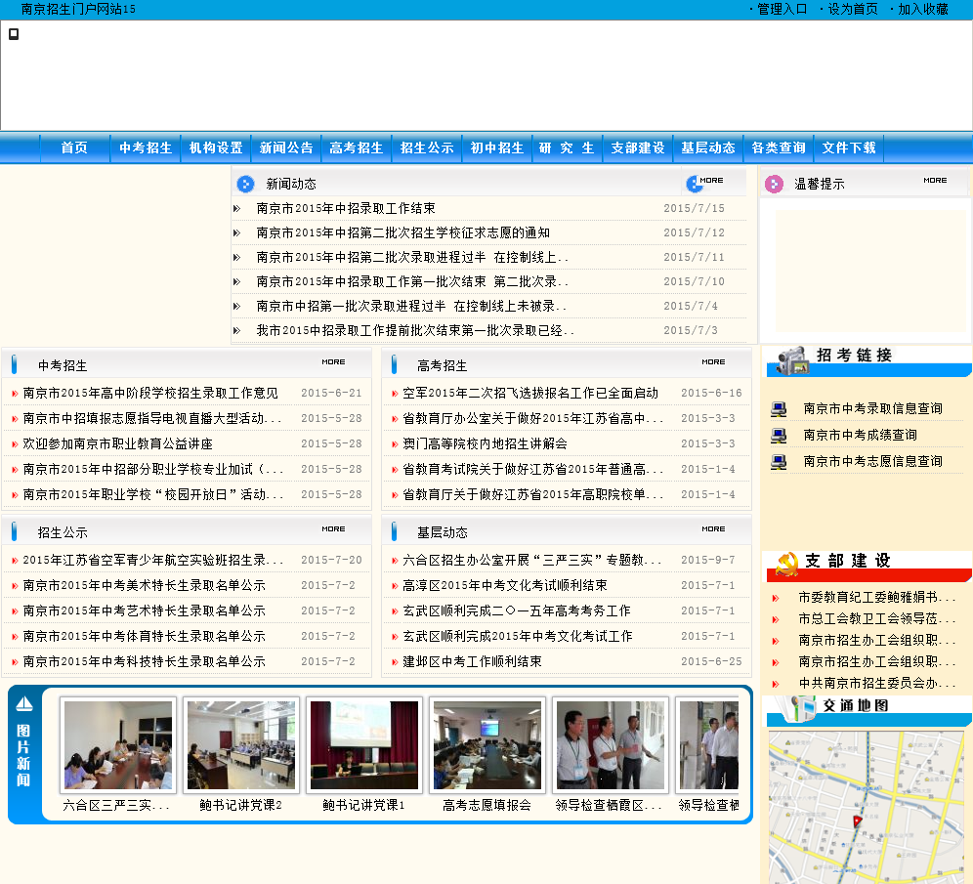Open 澳门高等院校内地招生讲解会
Screen dimensions: 973x884
pyautogui.click(x=485, y=443)
